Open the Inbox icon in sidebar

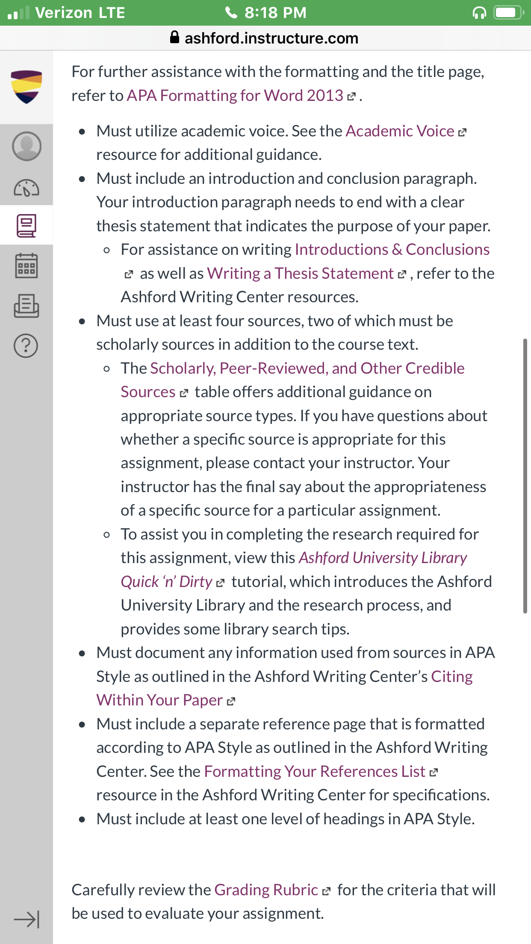click(27, 306)
